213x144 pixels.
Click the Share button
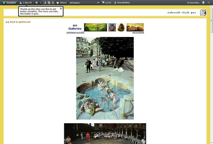tap(62, 3)
